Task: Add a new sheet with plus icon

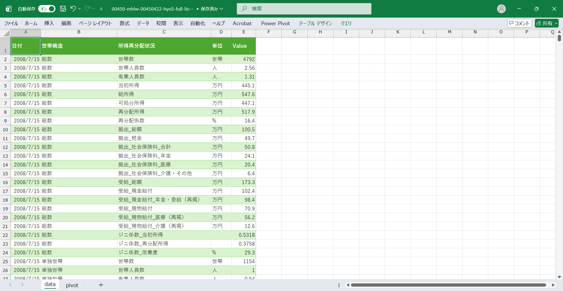Action: click(x=101, y=285)
